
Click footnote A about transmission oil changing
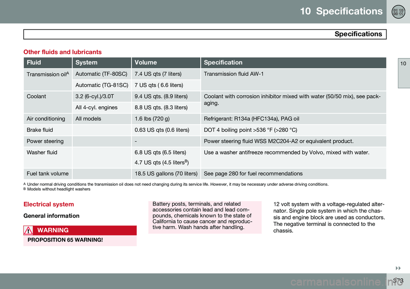pyautogui.click(x=176, y=184)
